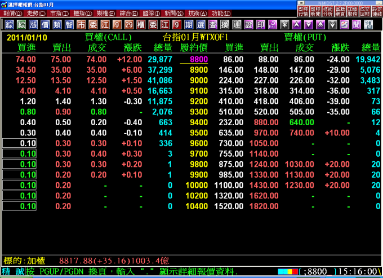This screenshot has height=278, width=383.
Task: Click the single up-arrow toolbar icon
Action: tap(296, 25)
